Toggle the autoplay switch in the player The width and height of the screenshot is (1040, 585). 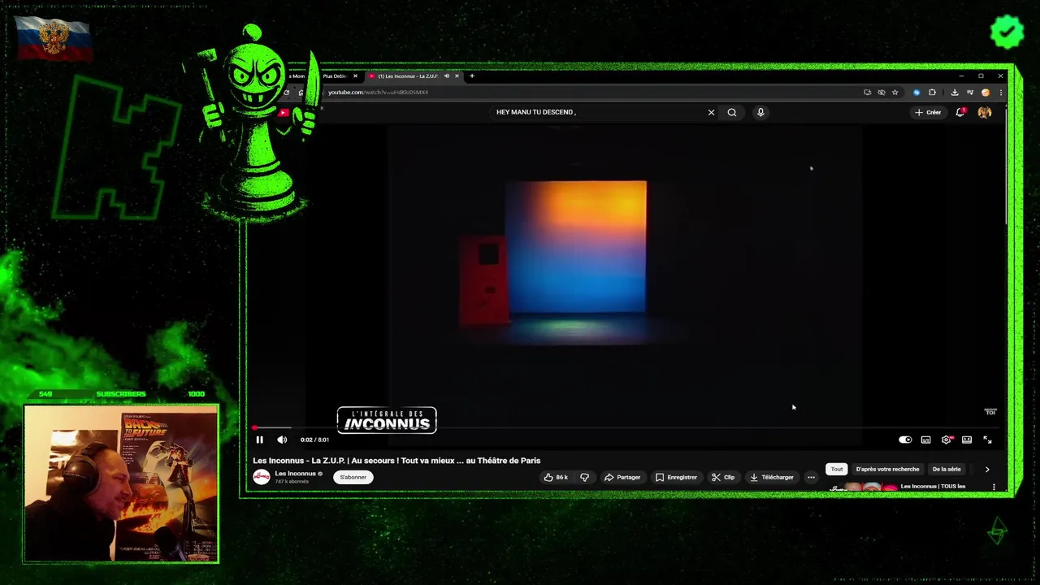coord(905,440)
